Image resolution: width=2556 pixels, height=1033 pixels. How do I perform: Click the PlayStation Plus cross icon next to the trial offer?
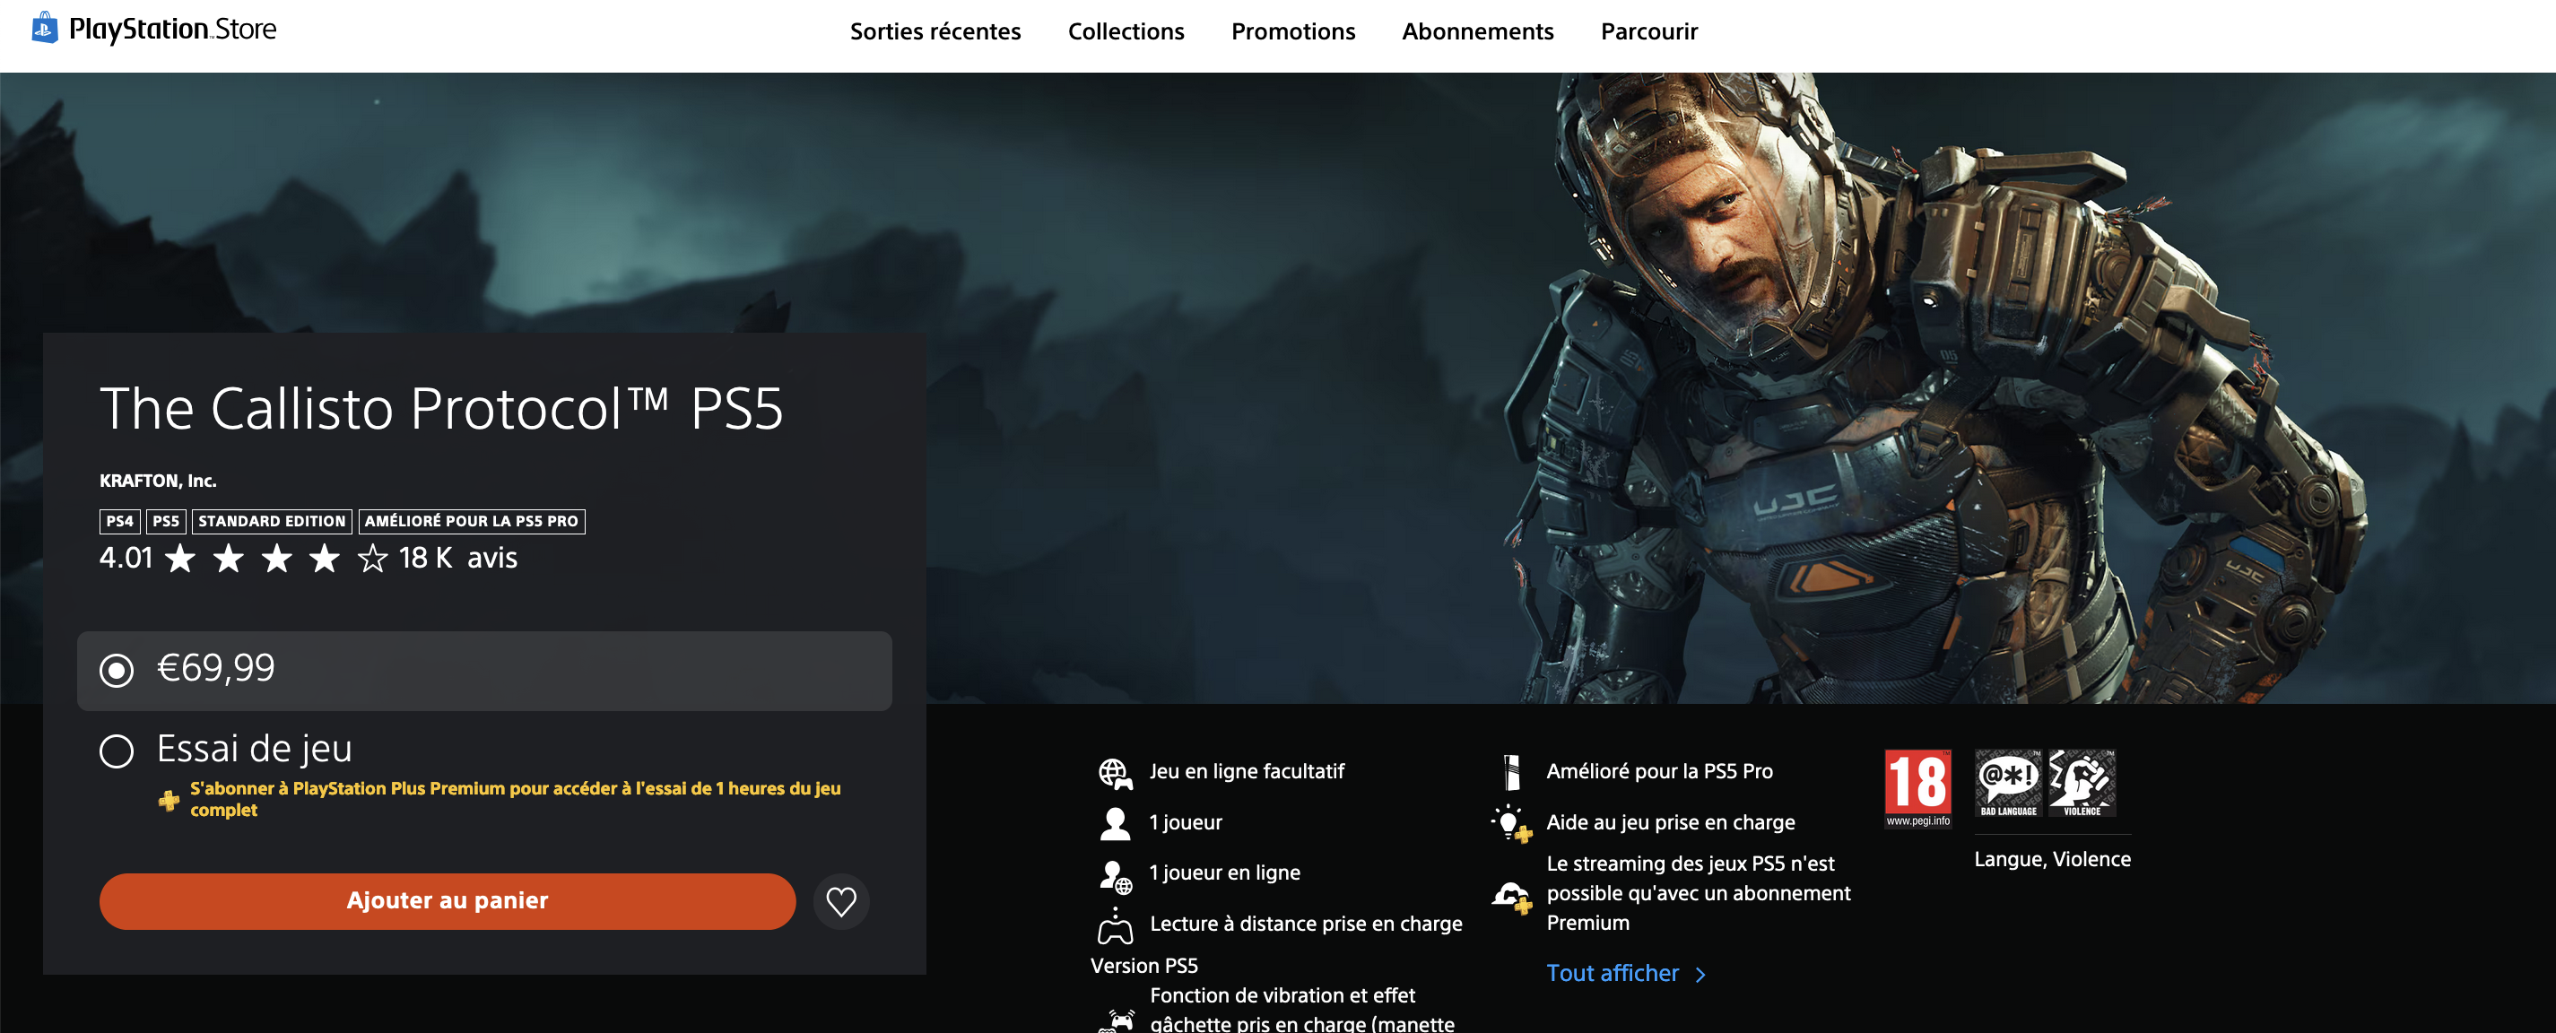pos(167,797)
